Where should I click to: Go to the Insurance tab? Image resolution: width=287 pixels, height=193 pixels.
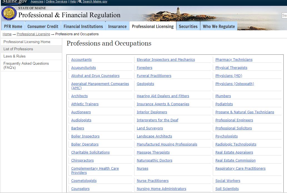[x=117, y=26]
